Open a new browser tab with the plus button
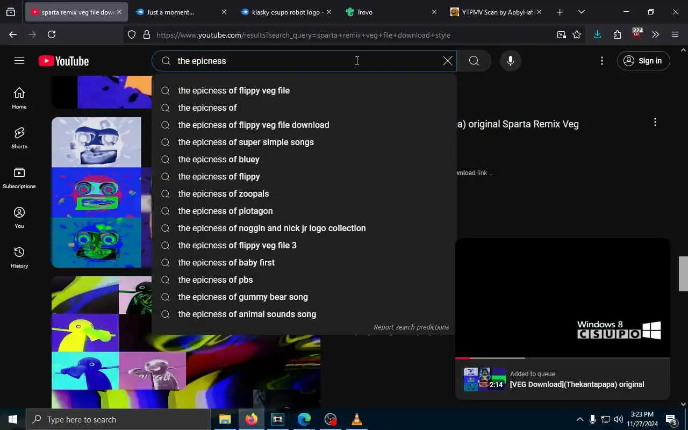This screenshot has width=688, height=430. tap(560, 12)
